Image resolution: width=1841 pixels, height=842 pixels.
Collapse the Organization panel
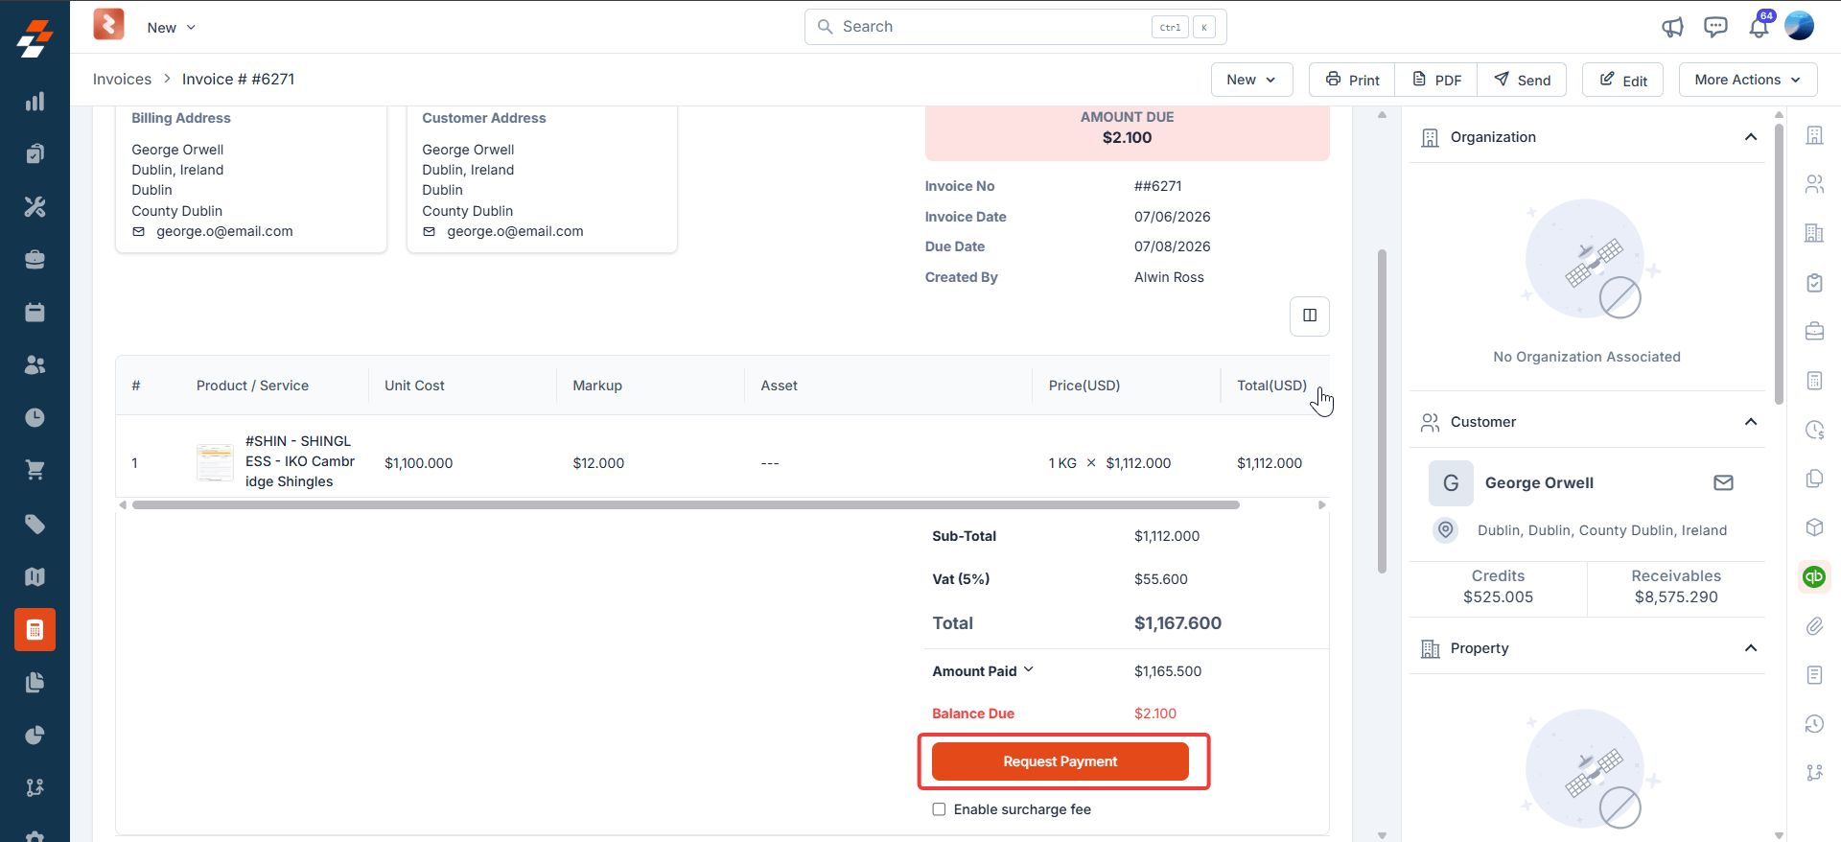(1750, 137)
